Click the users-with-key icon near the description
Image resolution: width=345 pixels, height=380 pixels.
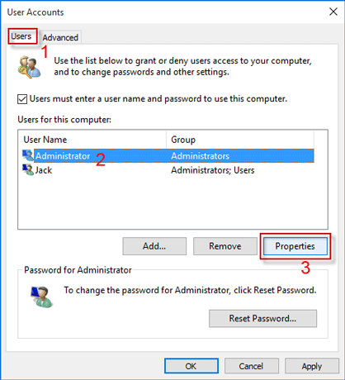29,67
